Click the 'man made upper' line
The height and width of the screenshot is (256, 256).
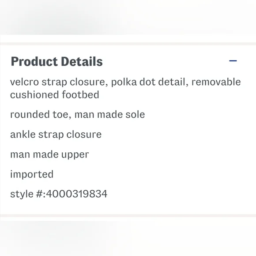(x=49, y=154)
